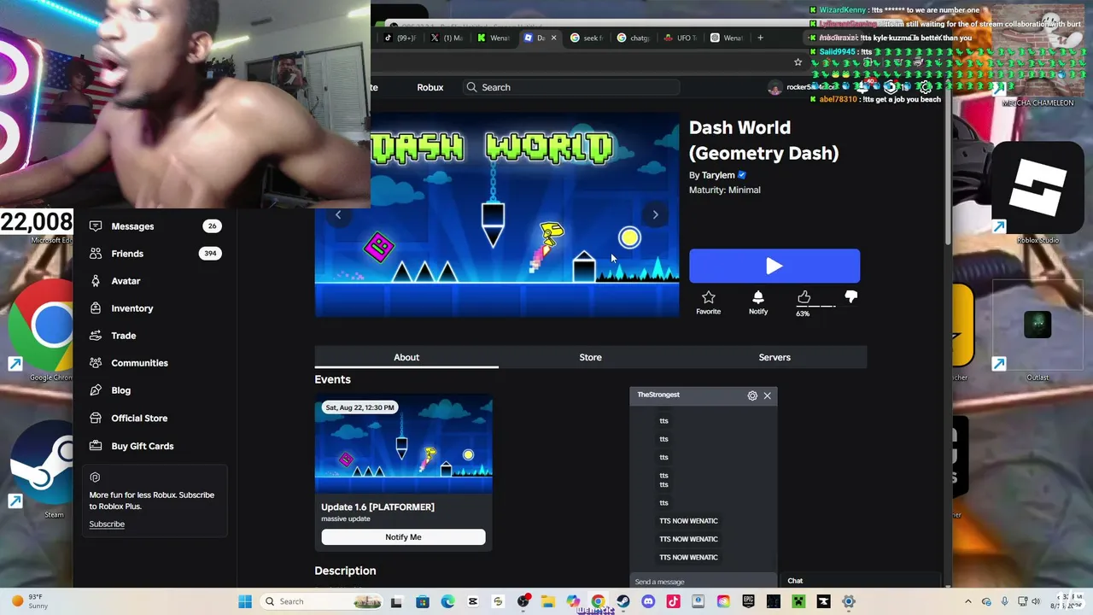Dislike the game with thumbs-down icon
This screenshot has height=615, width=1093.
[850, 296]
